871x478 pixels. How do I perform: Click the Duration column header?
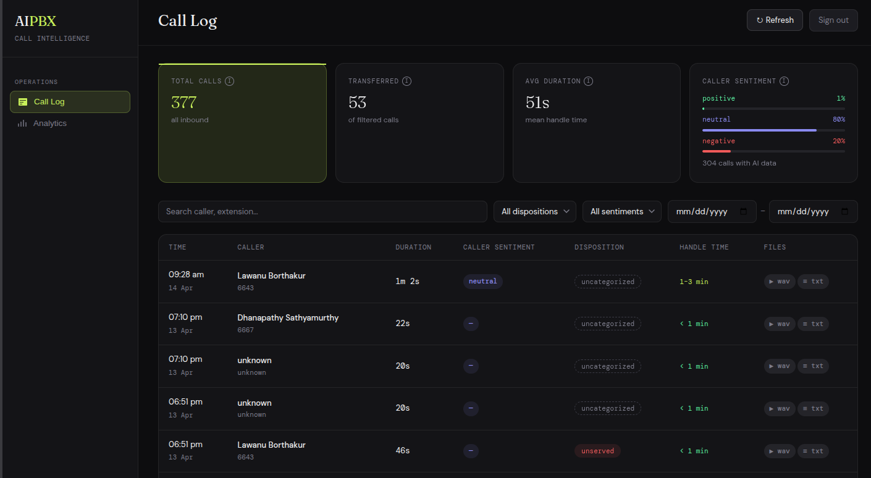413,247
